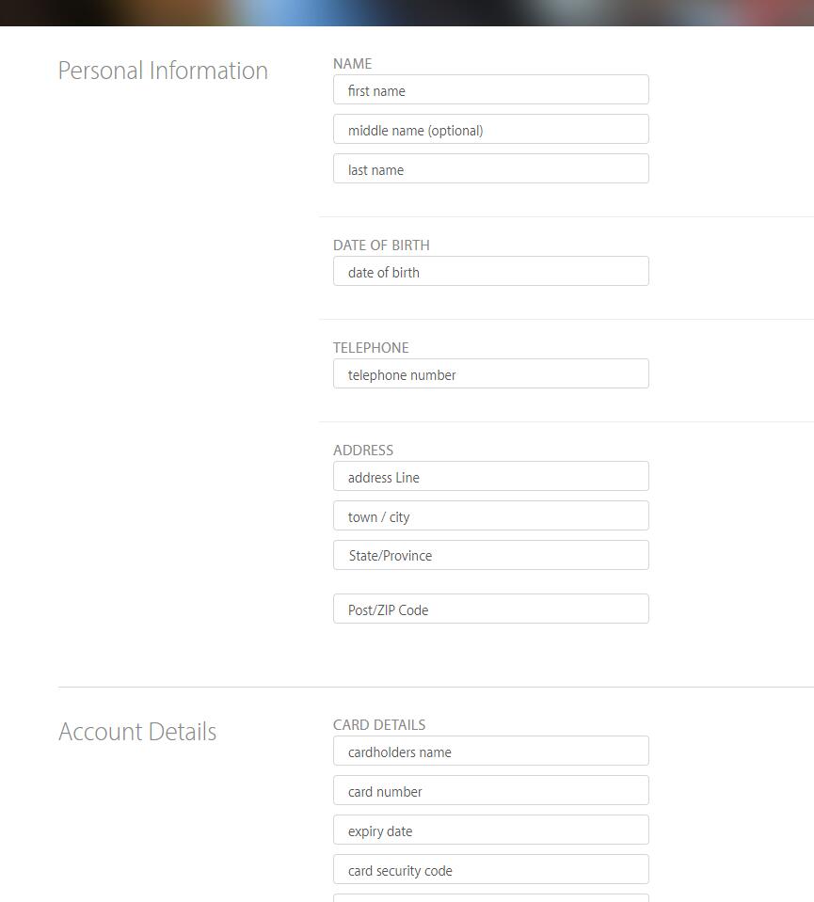This screenshot has width=814, height=902.
Task: Select the telephone number input
Action: (490, 374)
